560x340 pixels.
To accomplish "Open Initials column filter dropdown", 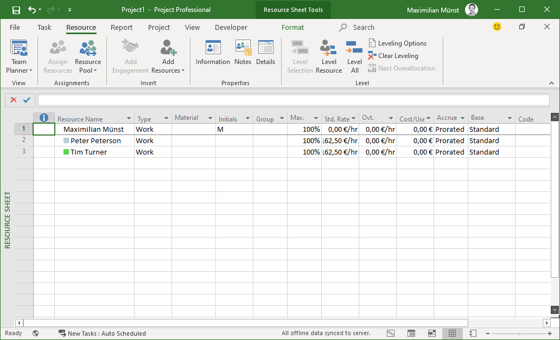I will 247,118.
